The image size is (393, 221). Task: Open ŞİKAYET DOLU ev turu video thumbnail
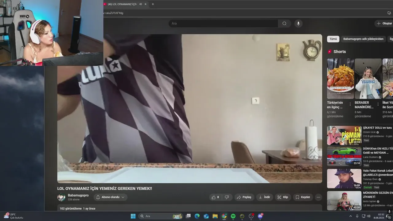click(344, 135)
